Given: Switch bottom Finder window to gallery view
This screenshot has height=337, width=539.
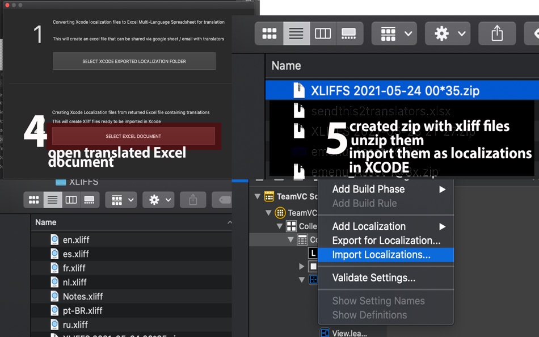Looking at the screenshot, I should (x=90, y=200).
